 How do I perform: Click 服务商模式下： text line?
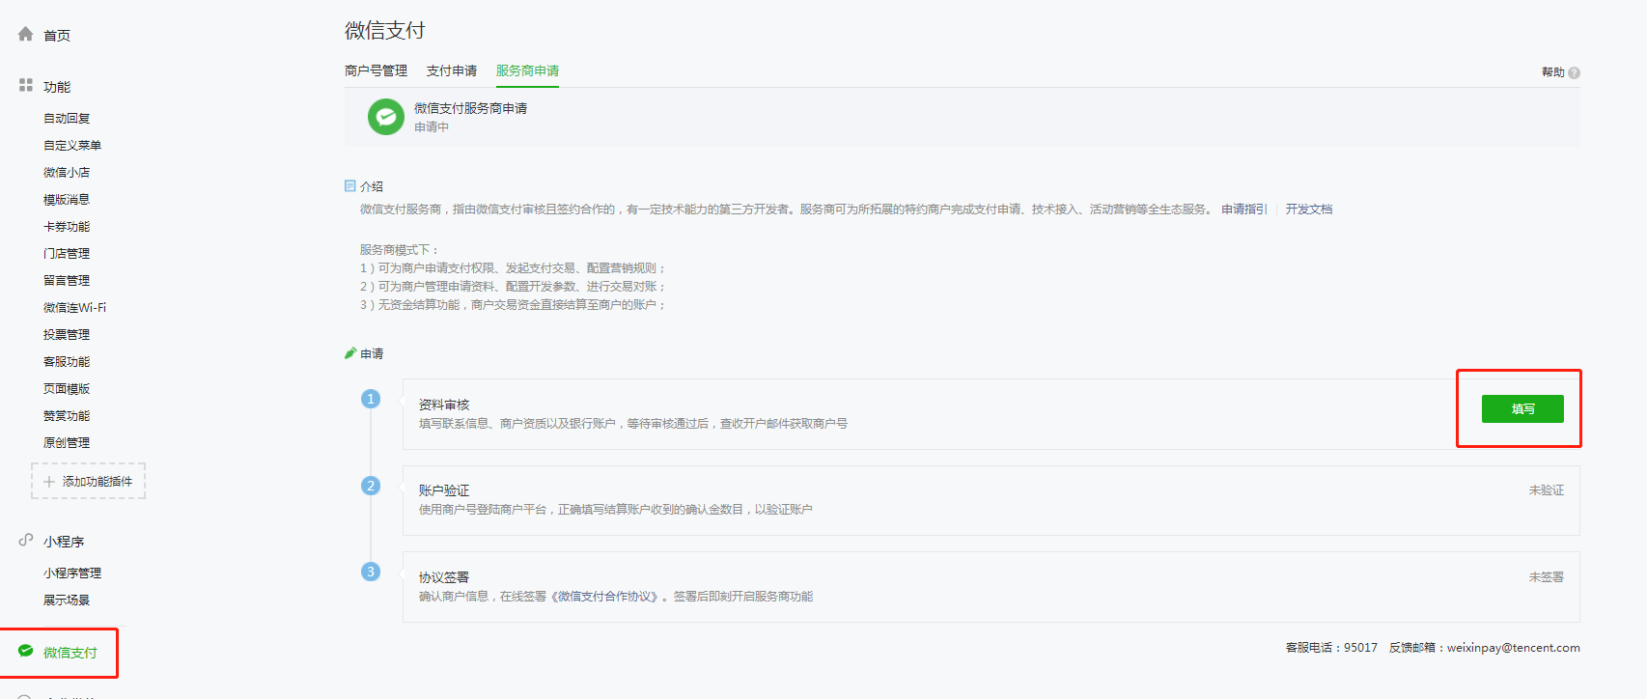(x=400, y=249)
